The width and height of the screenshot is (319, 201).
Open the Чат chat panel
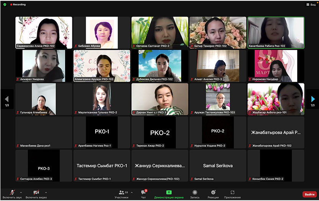pos(143,193)
